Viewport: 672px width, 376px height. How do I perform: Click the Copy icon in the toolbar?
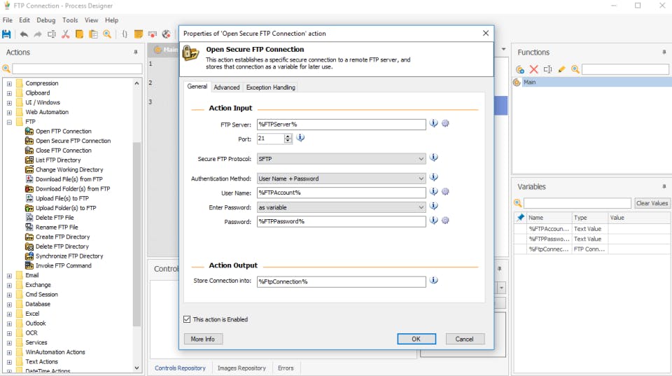[79, 34]
